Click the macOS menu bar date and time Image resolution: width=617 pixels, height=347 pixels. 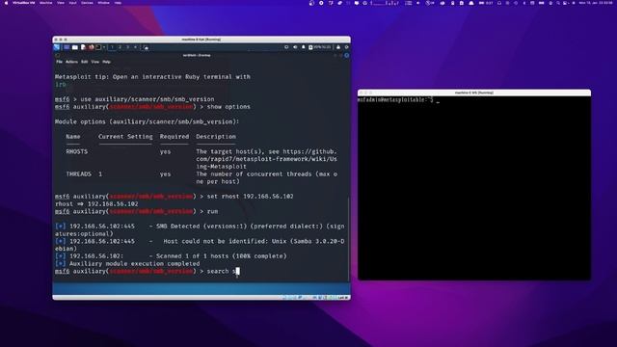[x=596, y=3]
